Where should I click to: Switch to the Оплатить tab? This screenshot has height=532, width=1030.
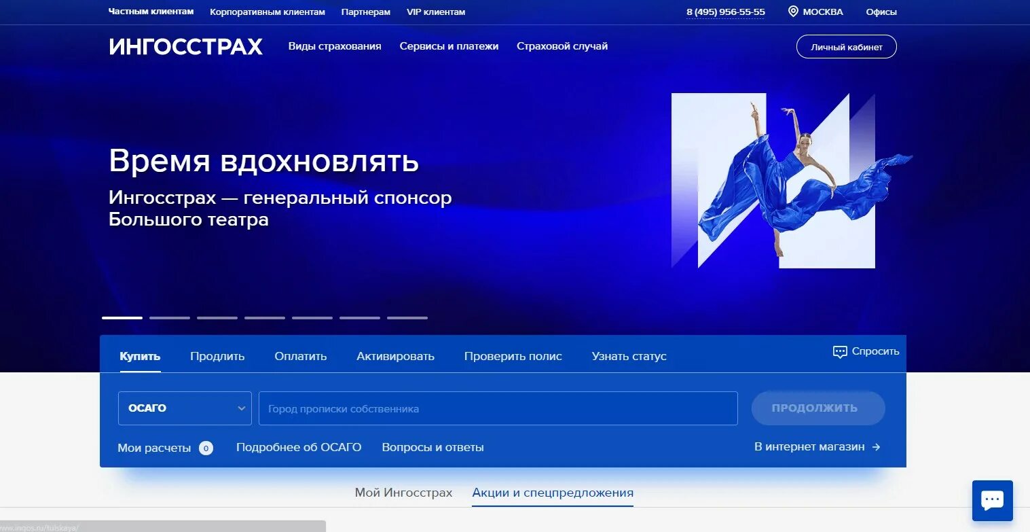point(301,356)
